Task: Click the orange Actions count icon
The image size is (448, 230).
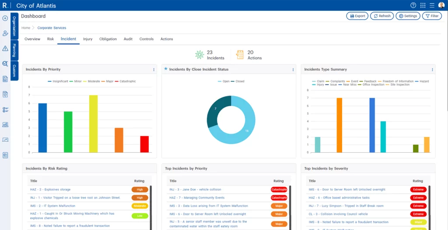Action: pyautogui.click(x=240, y=55)
